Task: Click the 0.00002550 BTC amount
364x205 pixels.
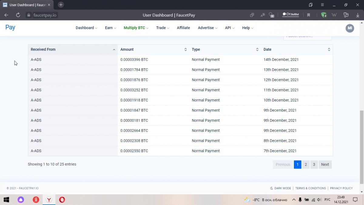Action: 134,151
